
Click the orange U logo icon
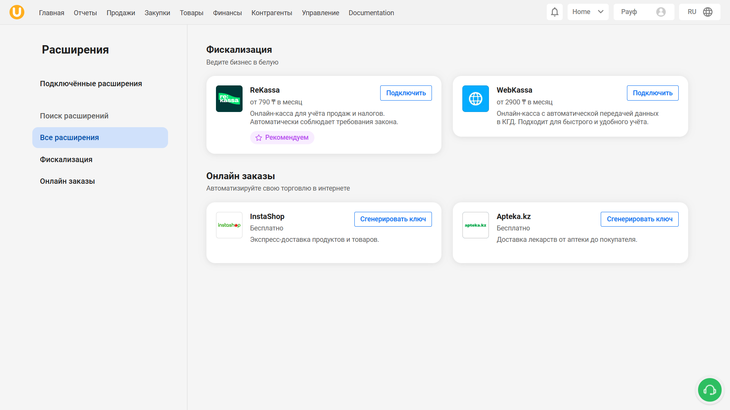[x=17, y=12]
